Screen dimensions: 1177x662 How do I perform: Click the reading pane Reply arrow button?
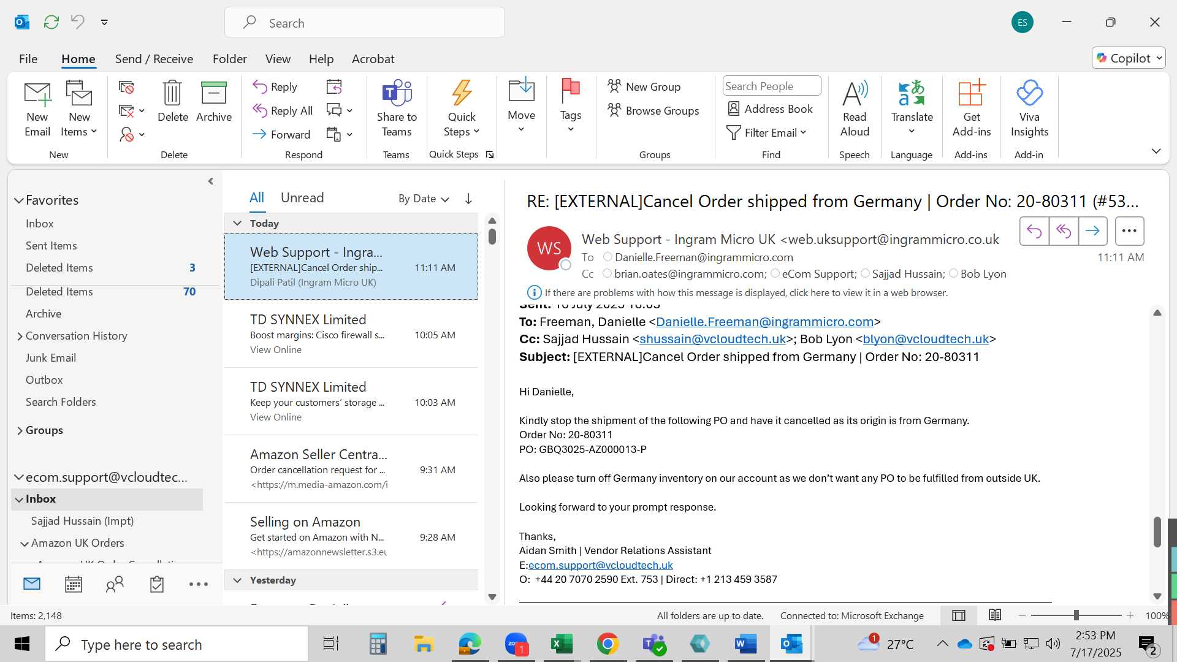click(x=1034, y=231)
